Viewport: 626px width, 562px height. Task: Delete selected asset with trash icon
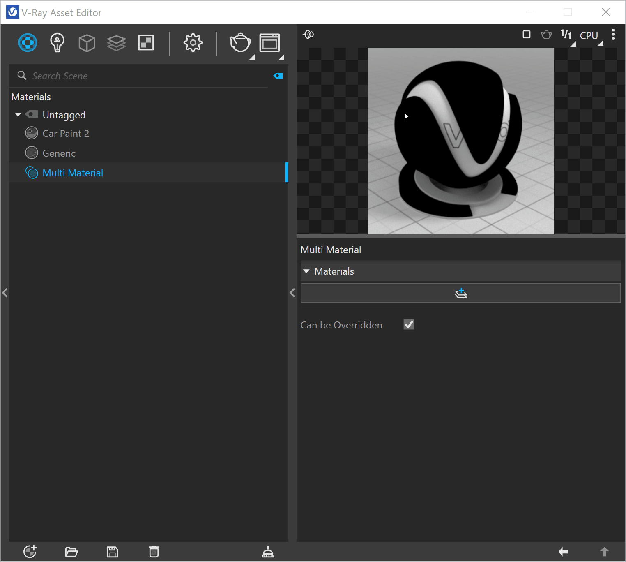154,552
